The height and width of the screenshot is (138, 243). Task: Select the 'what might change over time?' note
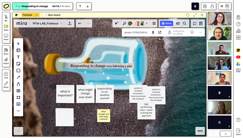click(x=85, y=94)
